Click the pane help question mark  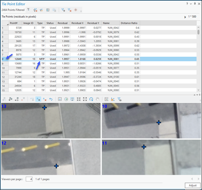click(x=187, y=4)
